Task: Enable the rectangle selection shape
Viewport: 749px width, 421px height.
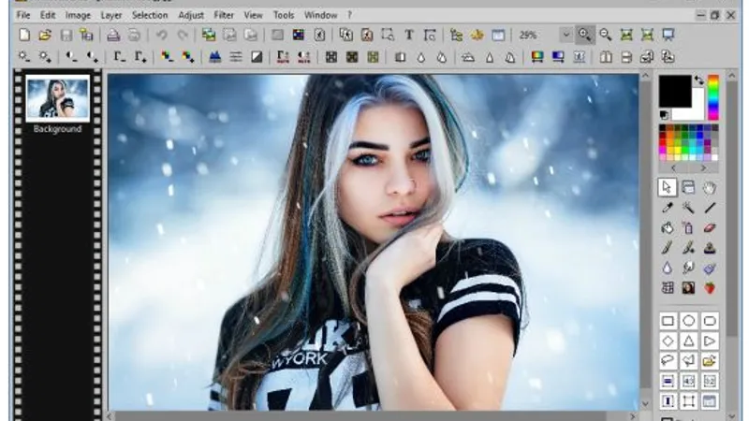Action: 668,321
